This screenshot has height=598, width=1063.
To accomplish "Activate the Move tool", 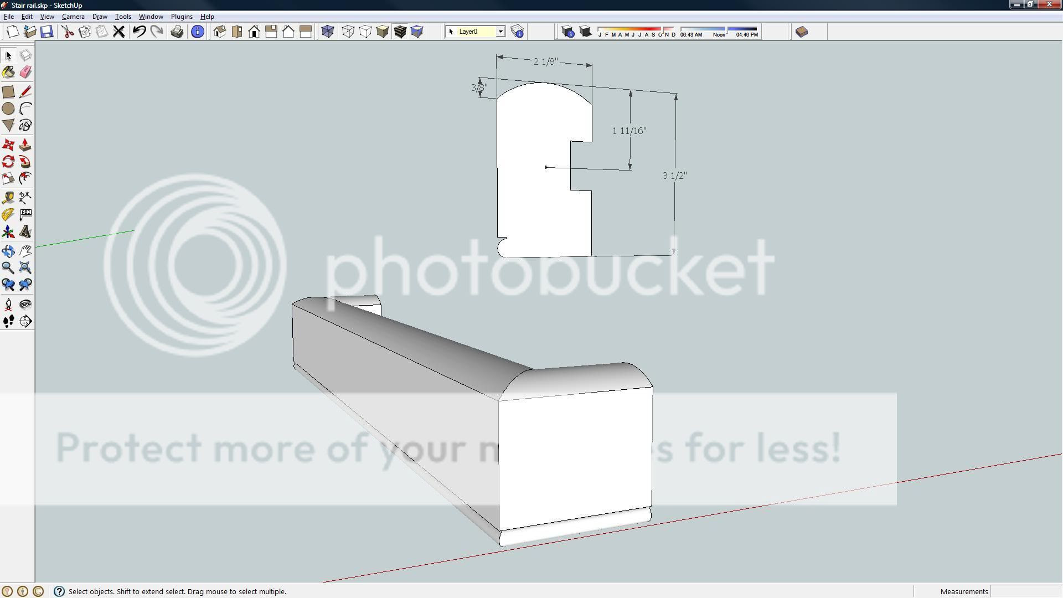I will (x=8, y=145).
